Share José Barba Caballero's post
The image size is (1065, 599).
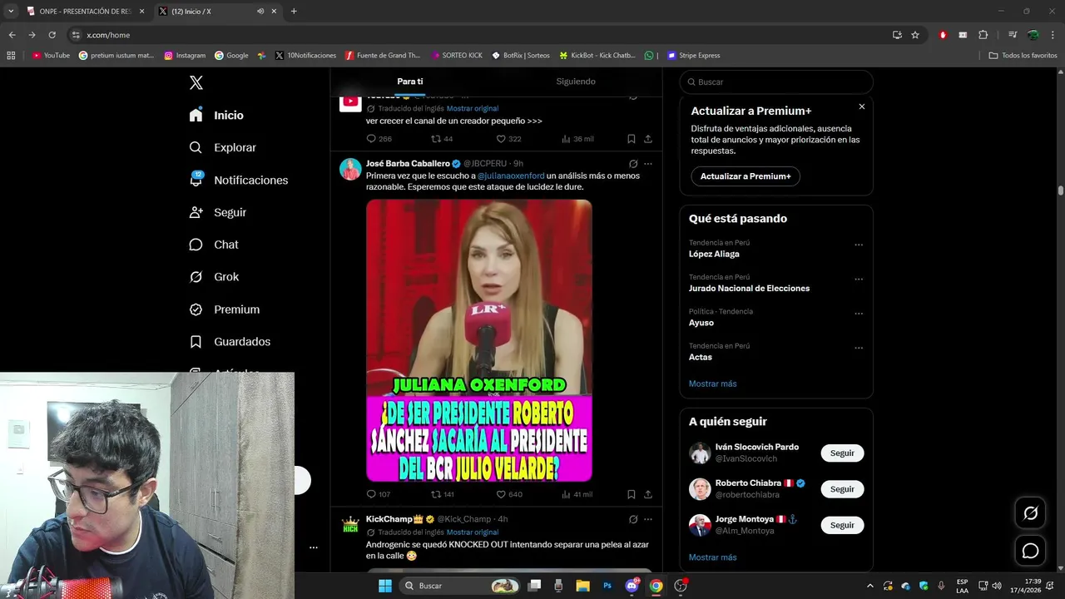(648, 494)
